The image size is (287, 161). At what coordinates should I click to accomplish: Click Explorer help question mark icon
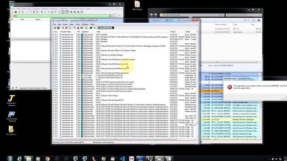tap(259, 20)
